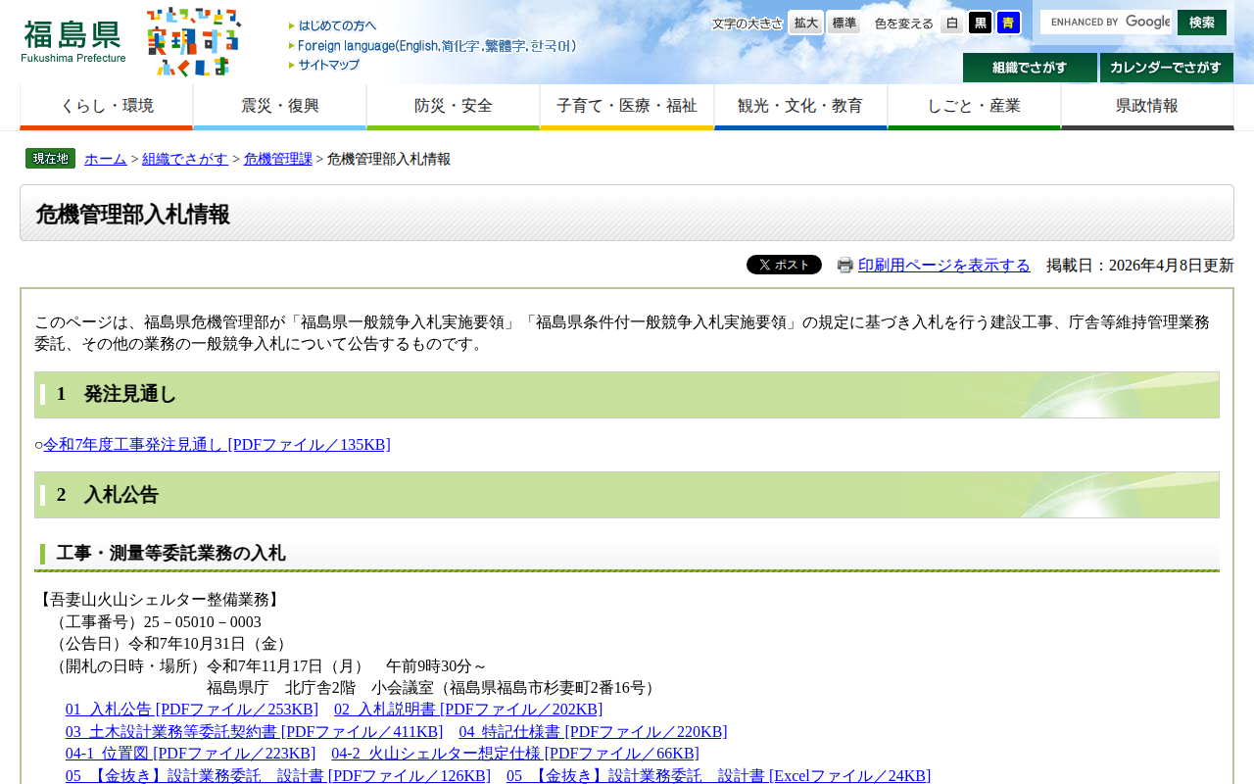Open the 子育て・医療・福祉 menu tab
This screenshot has height=784, width=1254.
pos(627,107)
